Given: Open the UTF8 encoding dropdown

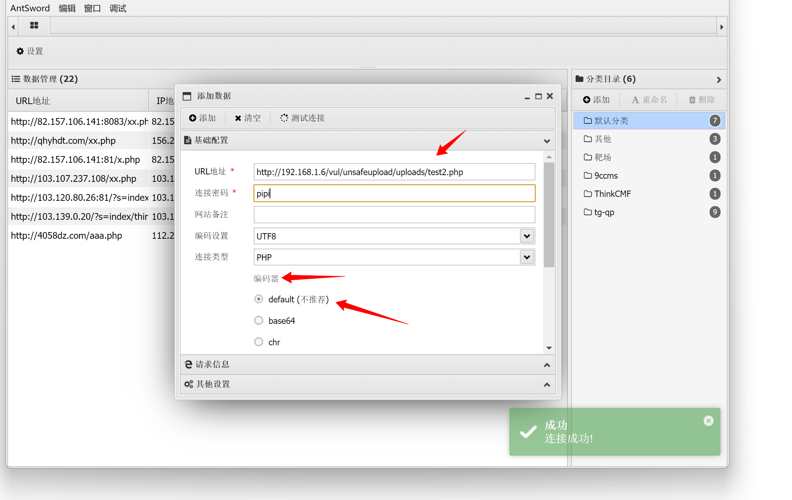Looking at the screenshot, I should [527, 236].
